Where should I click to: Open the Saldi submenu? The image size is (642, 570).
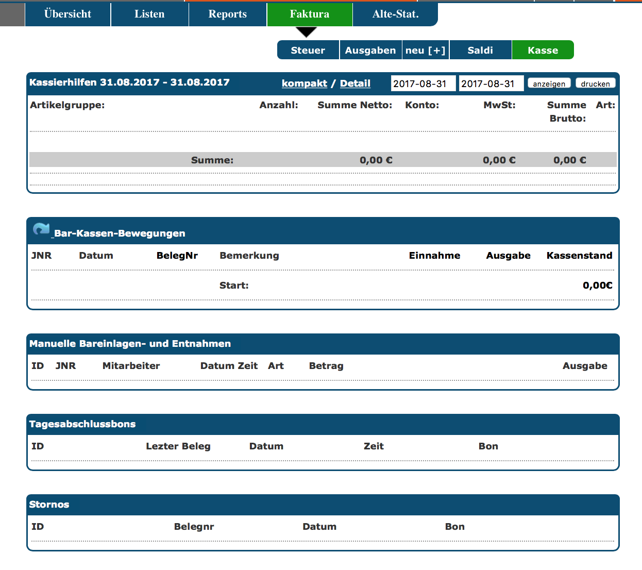click(x=480, y=50)
